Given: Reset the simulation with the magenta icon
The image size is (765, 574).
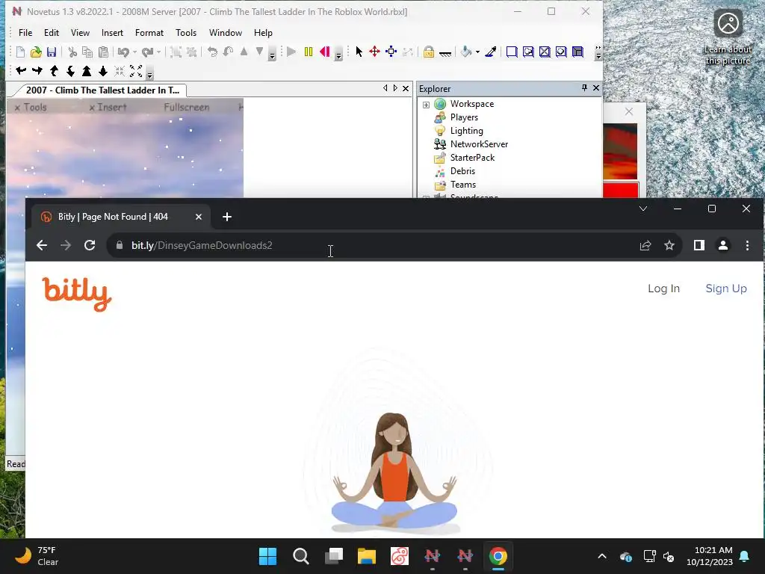Looking at the screenshot, I should (325, 52).
